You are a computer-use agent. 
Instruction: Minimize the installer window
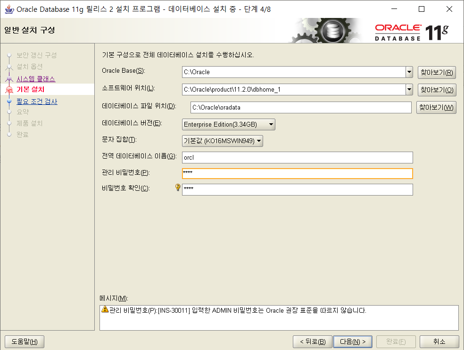(394, 9)
